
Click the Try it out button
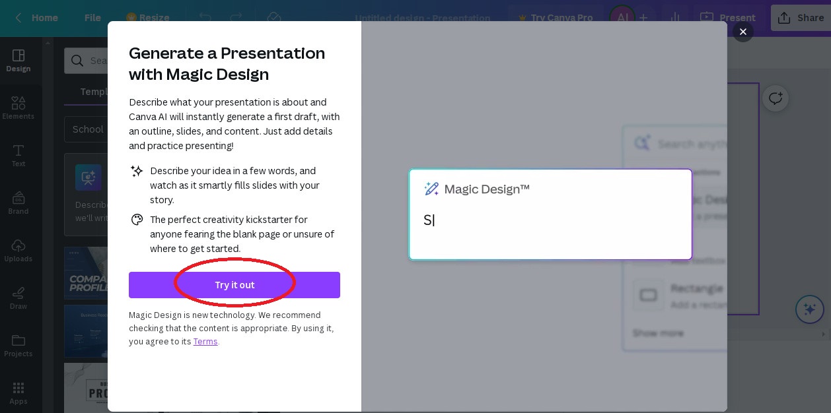click(235, 285)
